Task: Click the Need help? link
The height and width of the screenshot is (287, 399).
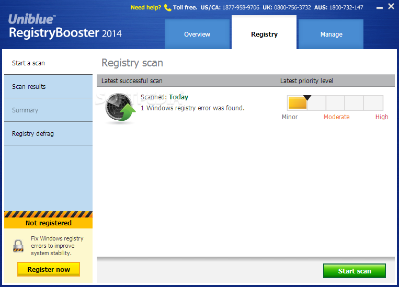Action: pos(146,7)
